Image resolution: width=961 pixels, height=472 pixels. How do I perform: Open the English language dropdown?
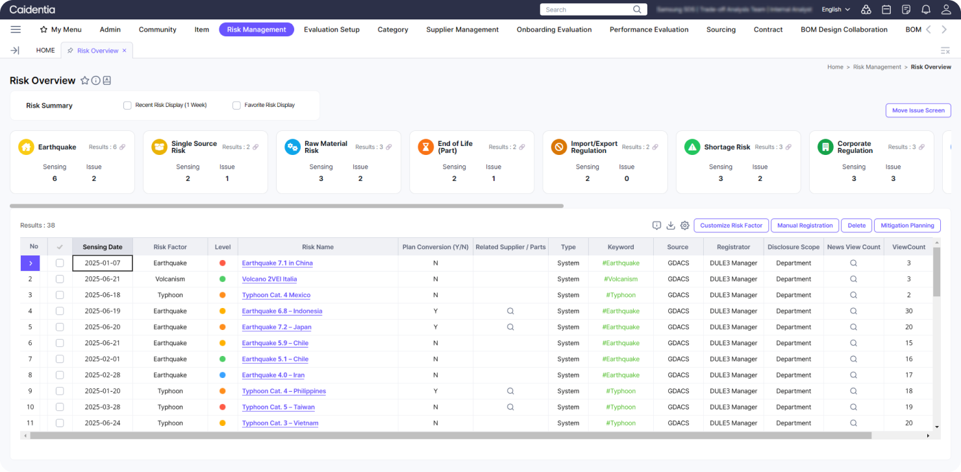(836, 10)
